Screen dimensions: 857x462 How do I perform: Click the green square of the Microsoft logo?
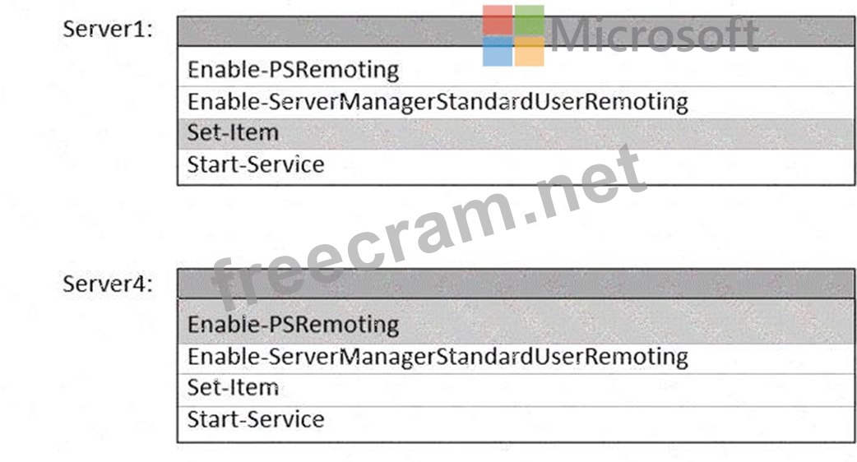point(530,21)
